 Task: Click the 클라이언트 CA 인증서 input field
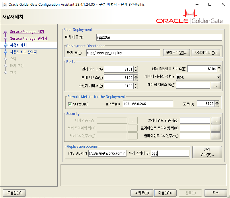195,136
